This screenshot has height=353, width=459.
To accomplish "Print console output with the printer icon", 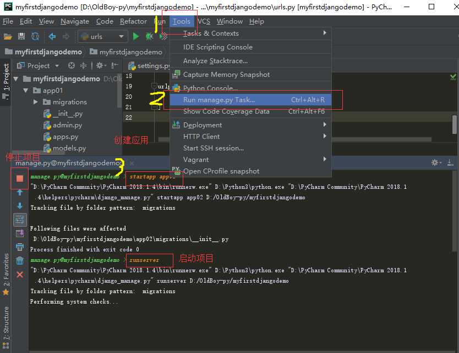I will point(20,247).
